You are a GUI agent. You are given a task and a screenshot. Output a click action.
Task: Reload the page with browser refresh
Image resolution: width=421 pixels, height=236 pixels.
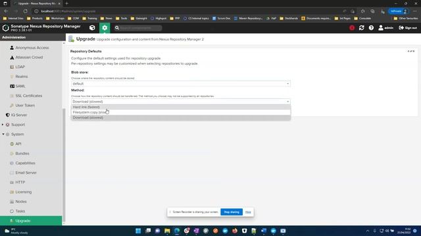tap(25, 11)
